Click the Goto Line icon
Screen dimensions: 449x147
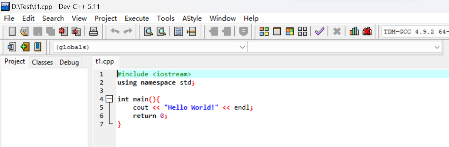pyautogui.click(x=191, y=31)
